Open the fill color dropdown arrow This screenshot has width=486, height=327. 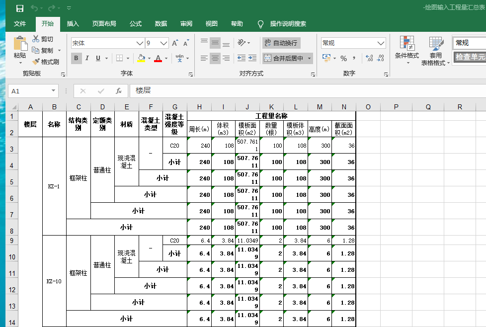pyautogui.click(x=149, y=58)
